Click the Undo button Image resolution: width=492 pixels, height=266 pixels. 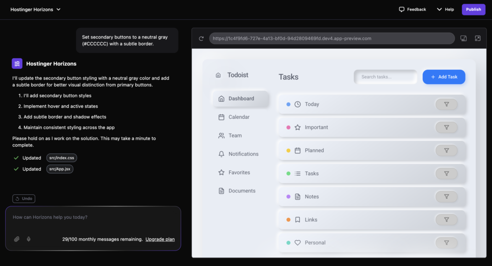coord(24,199)
